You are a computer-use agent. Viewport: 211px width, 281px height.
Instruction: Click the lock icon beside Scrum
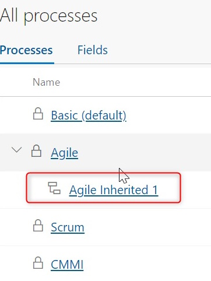pos(38,226)
